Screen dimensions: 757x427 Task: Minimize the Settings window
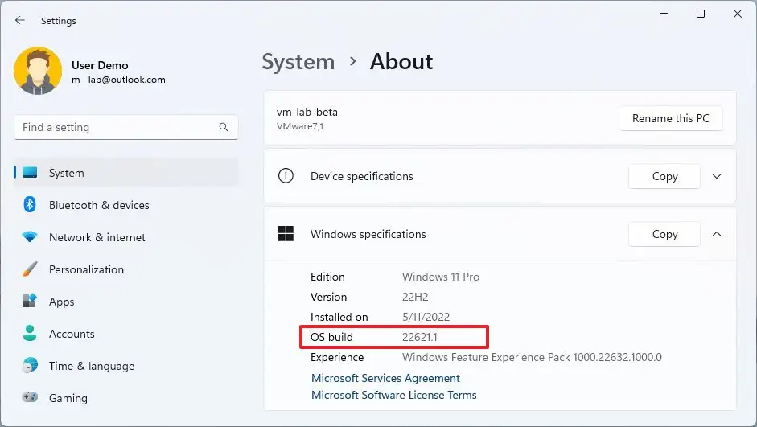[664, 14]
